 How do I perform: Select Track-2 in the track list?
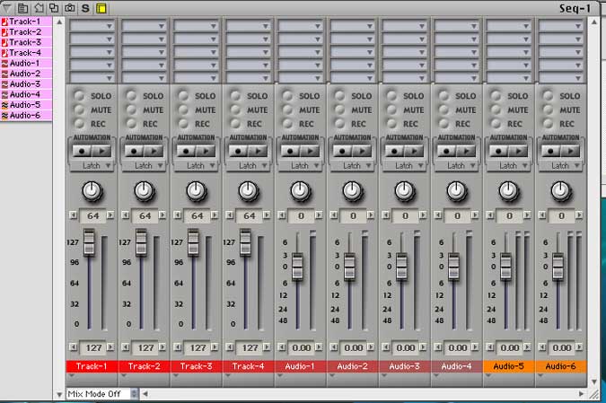(25, 31)
